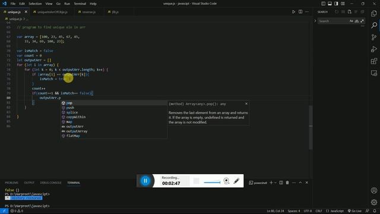Open the Run menu
Image resolution: width=380 pixels, height=214 pixels.
pyautogui.click(x=67, y=4)
